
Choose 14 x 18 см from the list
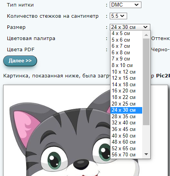(x=126, y=84)
